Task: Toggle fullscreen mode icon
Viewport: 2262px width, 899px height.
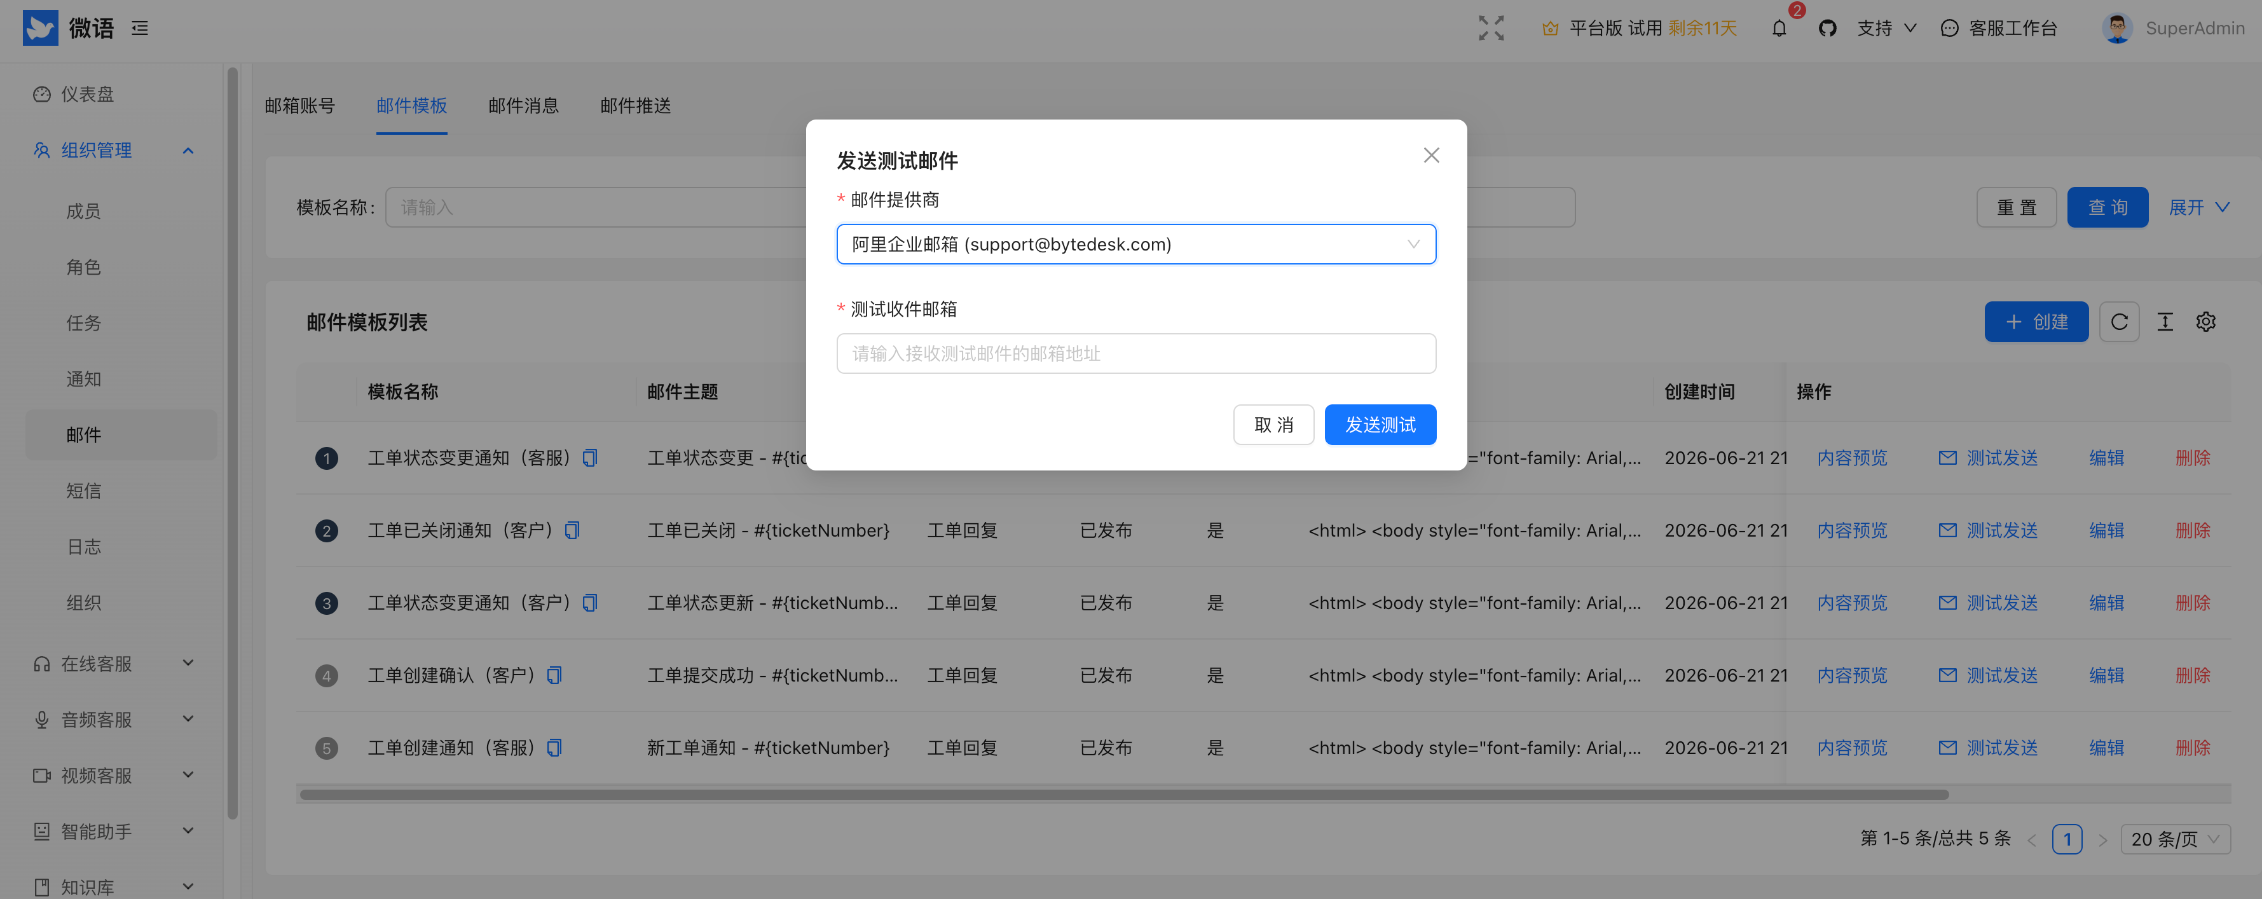Action: pos(1490,28)
